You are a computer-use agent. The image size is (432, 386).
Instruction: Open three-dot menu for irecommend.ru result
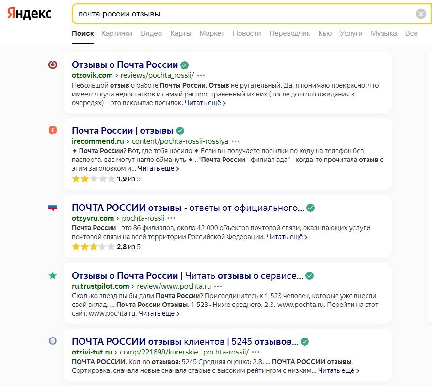[x=236, y=141]
